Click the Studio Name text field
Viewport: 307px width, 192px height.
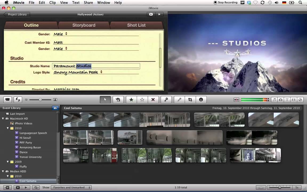click(96, 66)
